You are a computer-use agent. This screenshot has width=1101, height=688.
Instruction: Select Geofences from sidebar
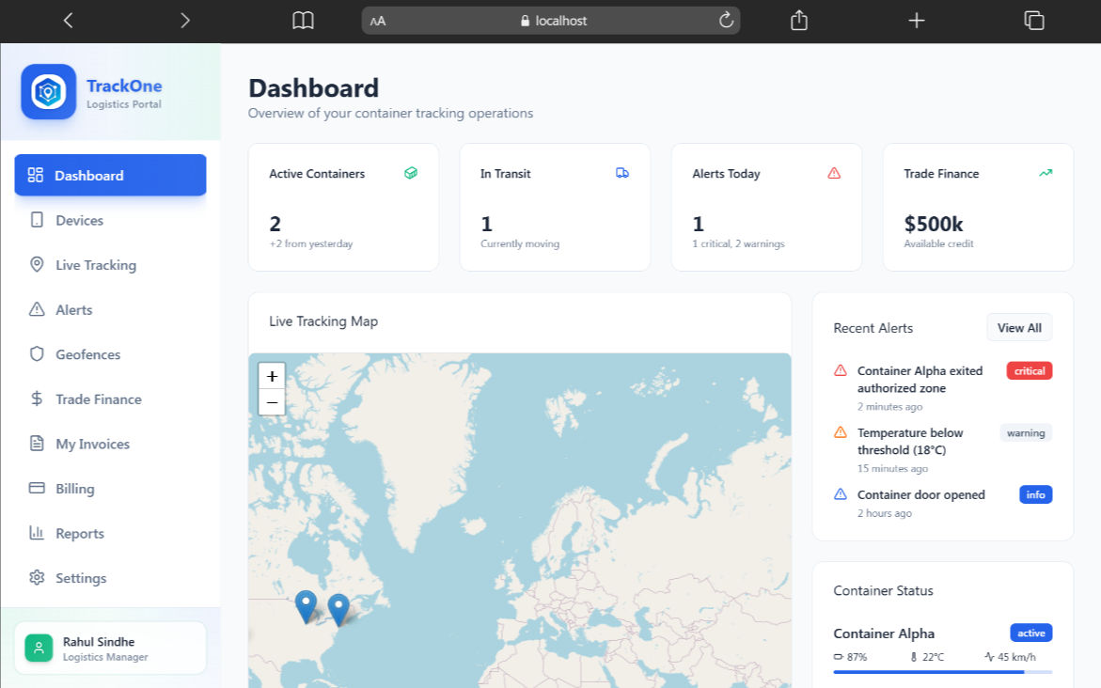coord(87,354)
